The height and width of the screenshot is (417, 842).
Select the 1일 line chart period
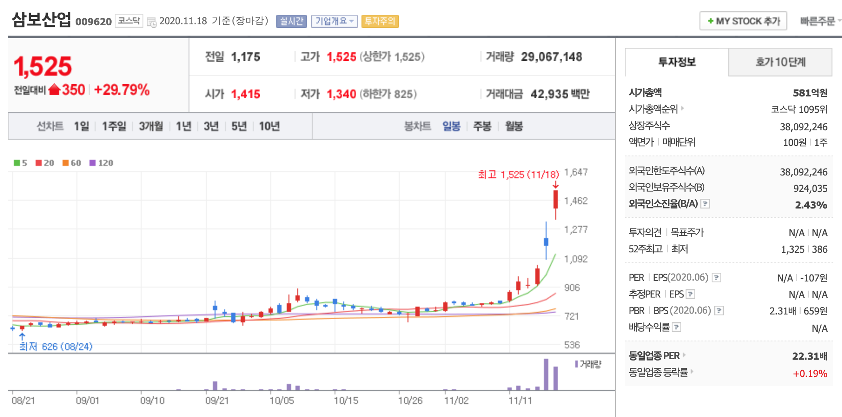click(81, 126)
